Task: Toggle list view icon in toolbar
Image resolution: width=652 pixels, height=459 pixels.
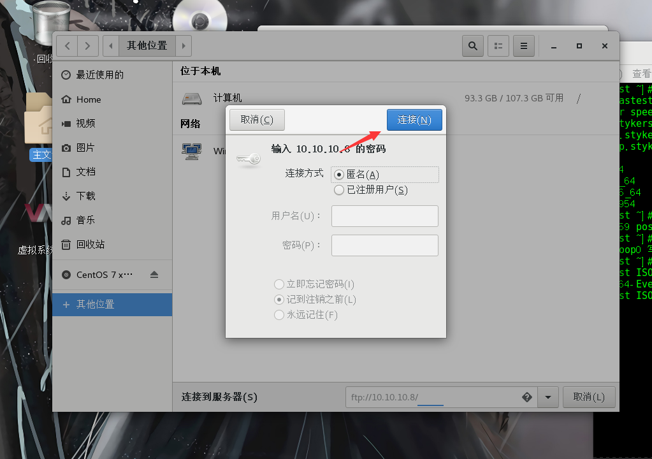Action: (x=498, y=46)
